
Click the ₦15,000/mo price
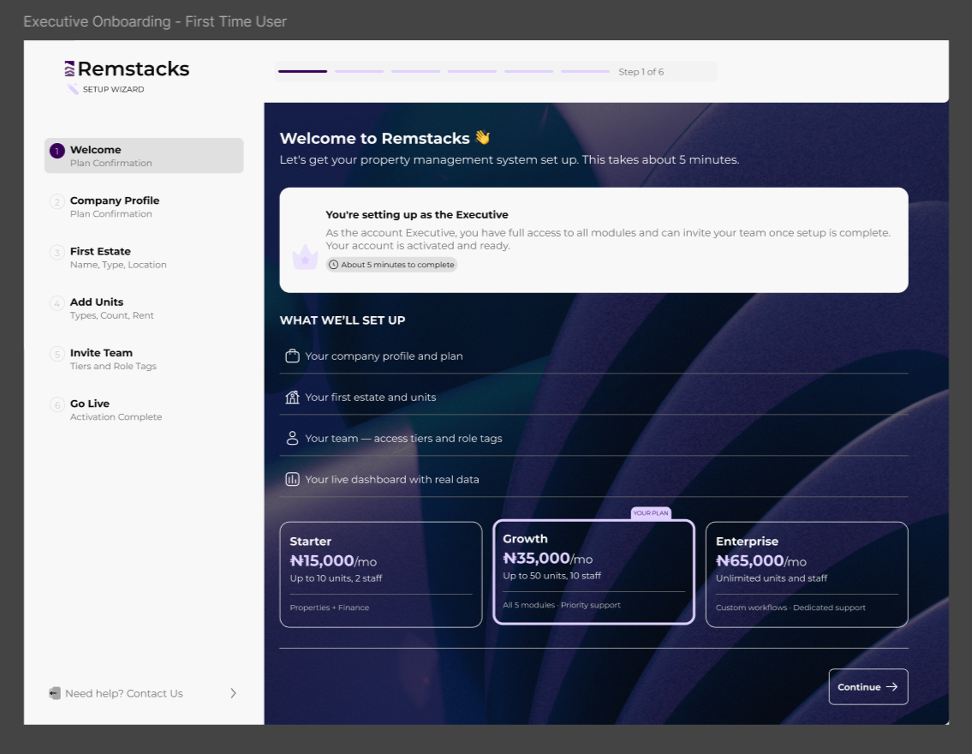pyautogui.click(x=333, y=560)
